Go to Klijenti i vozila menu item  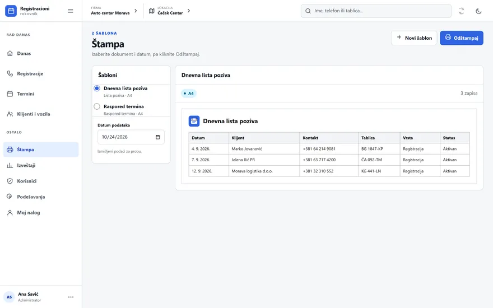tap(41, 114)
